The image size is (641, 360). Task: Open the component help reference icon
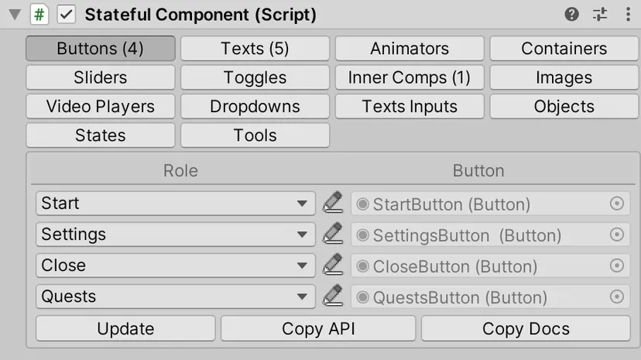[571, 15]
